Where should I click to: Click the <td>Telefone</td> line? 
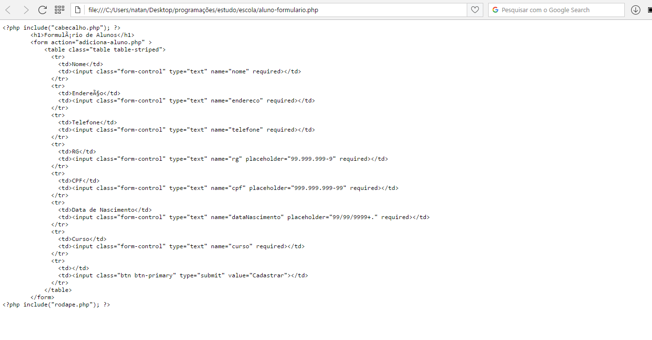[88, 122]
